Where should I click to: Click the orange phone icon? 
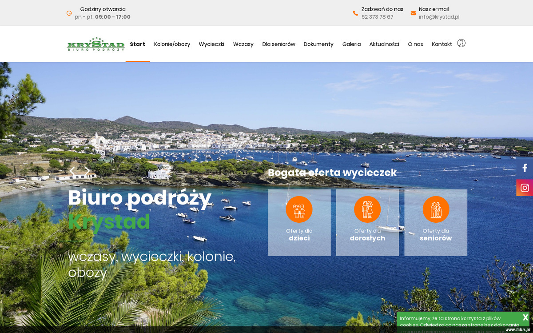click(x=355, y=13)
